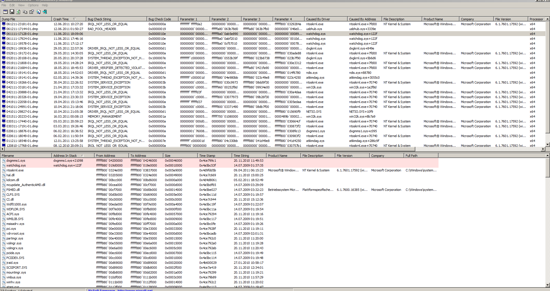550x291 pixels.
Task: Select Wdf01000.sys in lower pane
Action: pos(16,204)
